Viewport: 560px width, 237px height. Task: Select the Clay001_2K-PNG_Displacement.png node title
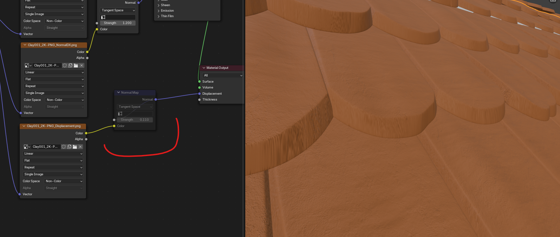[x=54, y=126]
